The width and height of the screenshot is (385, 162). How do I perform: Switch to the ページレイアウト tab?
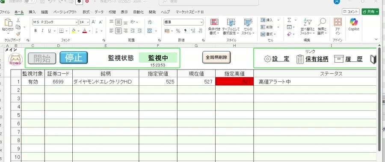click(x=65, y=12)
